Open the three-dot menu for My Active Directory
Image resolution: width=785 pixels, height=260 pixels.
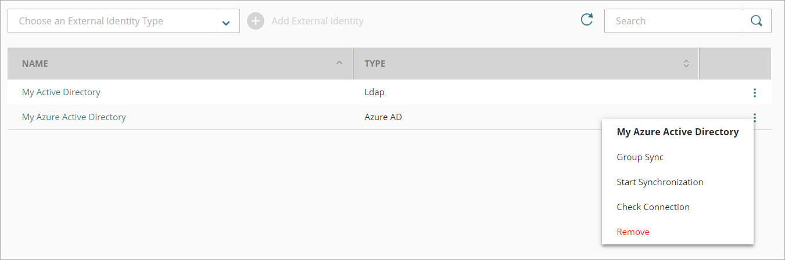pyautogui.click(x=754, y=92)
